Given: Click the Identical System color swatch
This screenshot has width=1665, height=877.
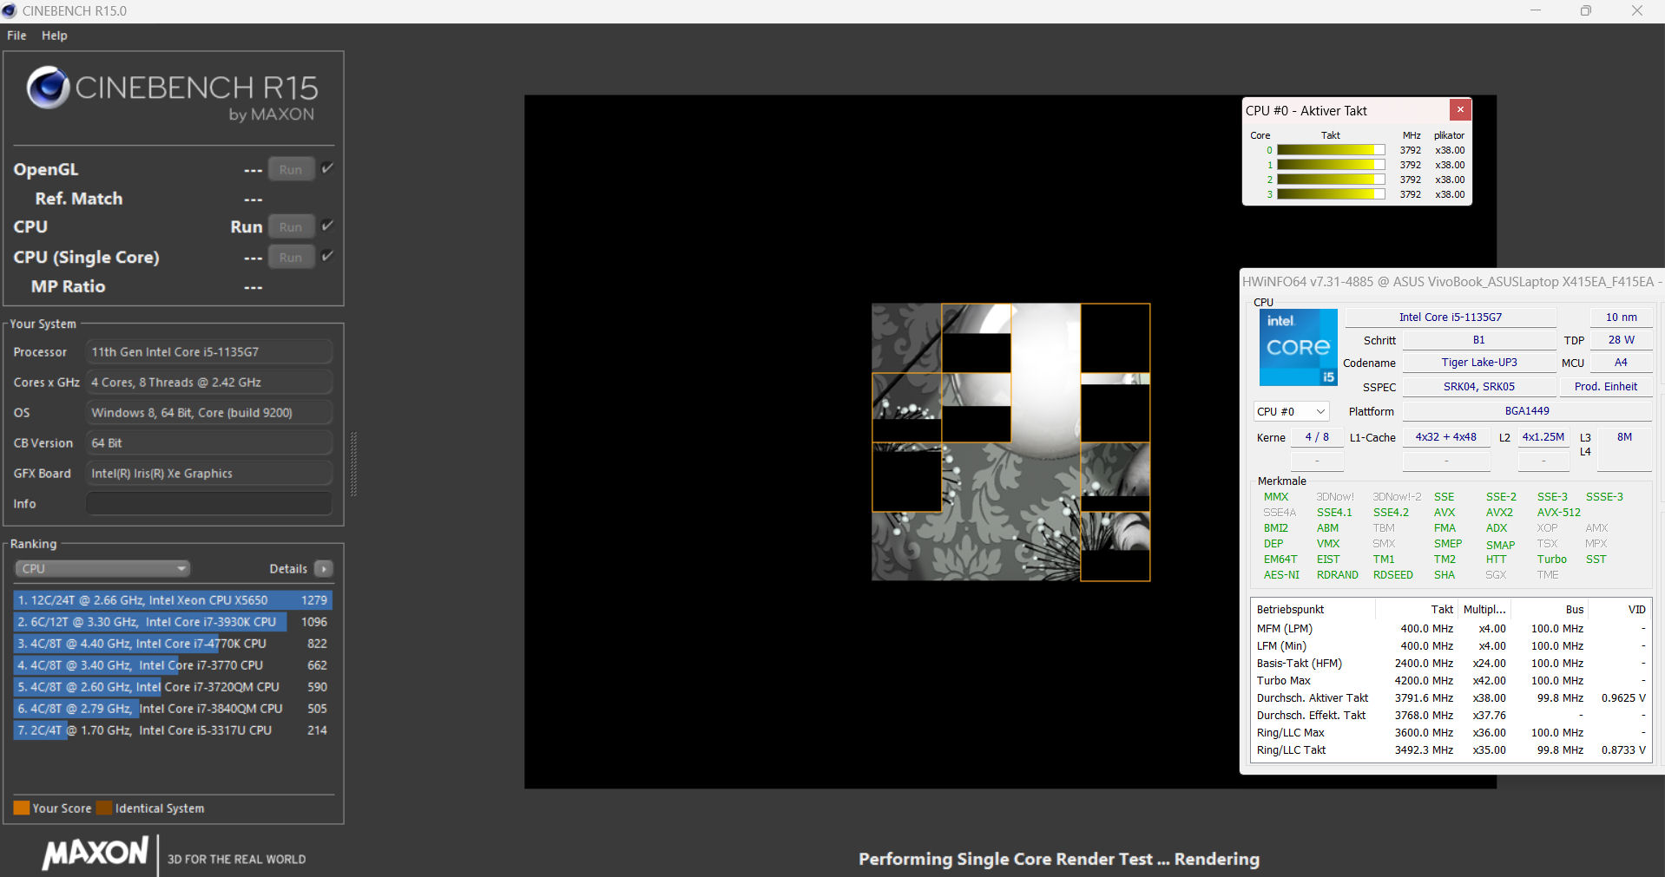Looking at the screenshot, I should point(104,808).
